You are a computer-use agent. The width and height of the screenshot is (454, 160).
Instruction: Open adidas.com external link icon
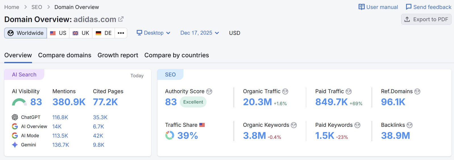(121, 19)
